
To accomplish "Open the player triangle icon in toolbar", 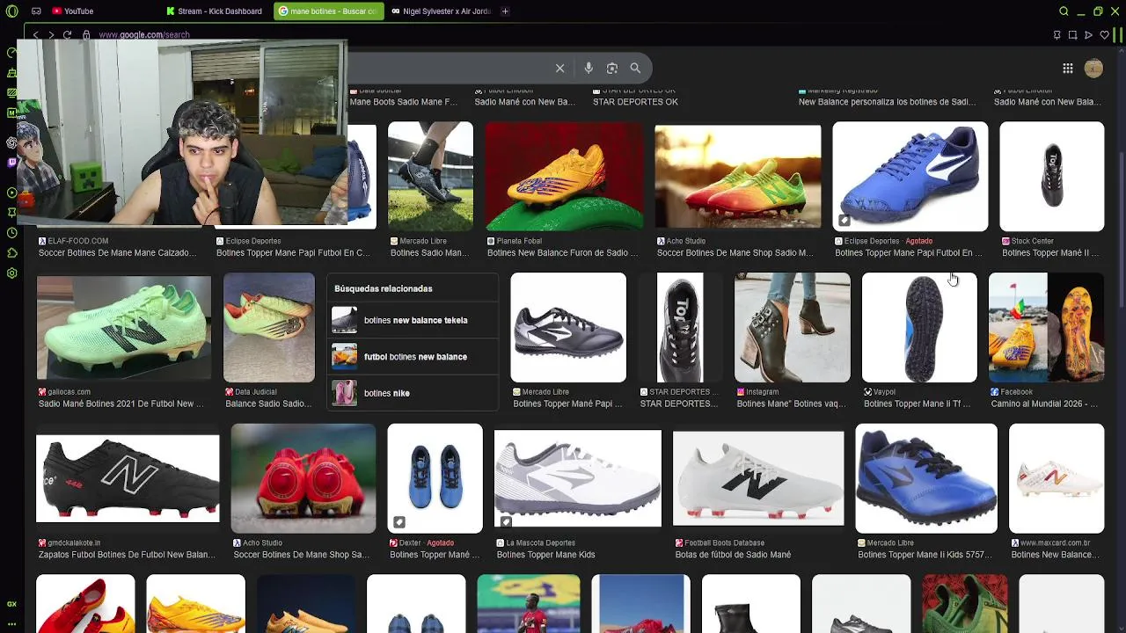I will point(1088,35).
